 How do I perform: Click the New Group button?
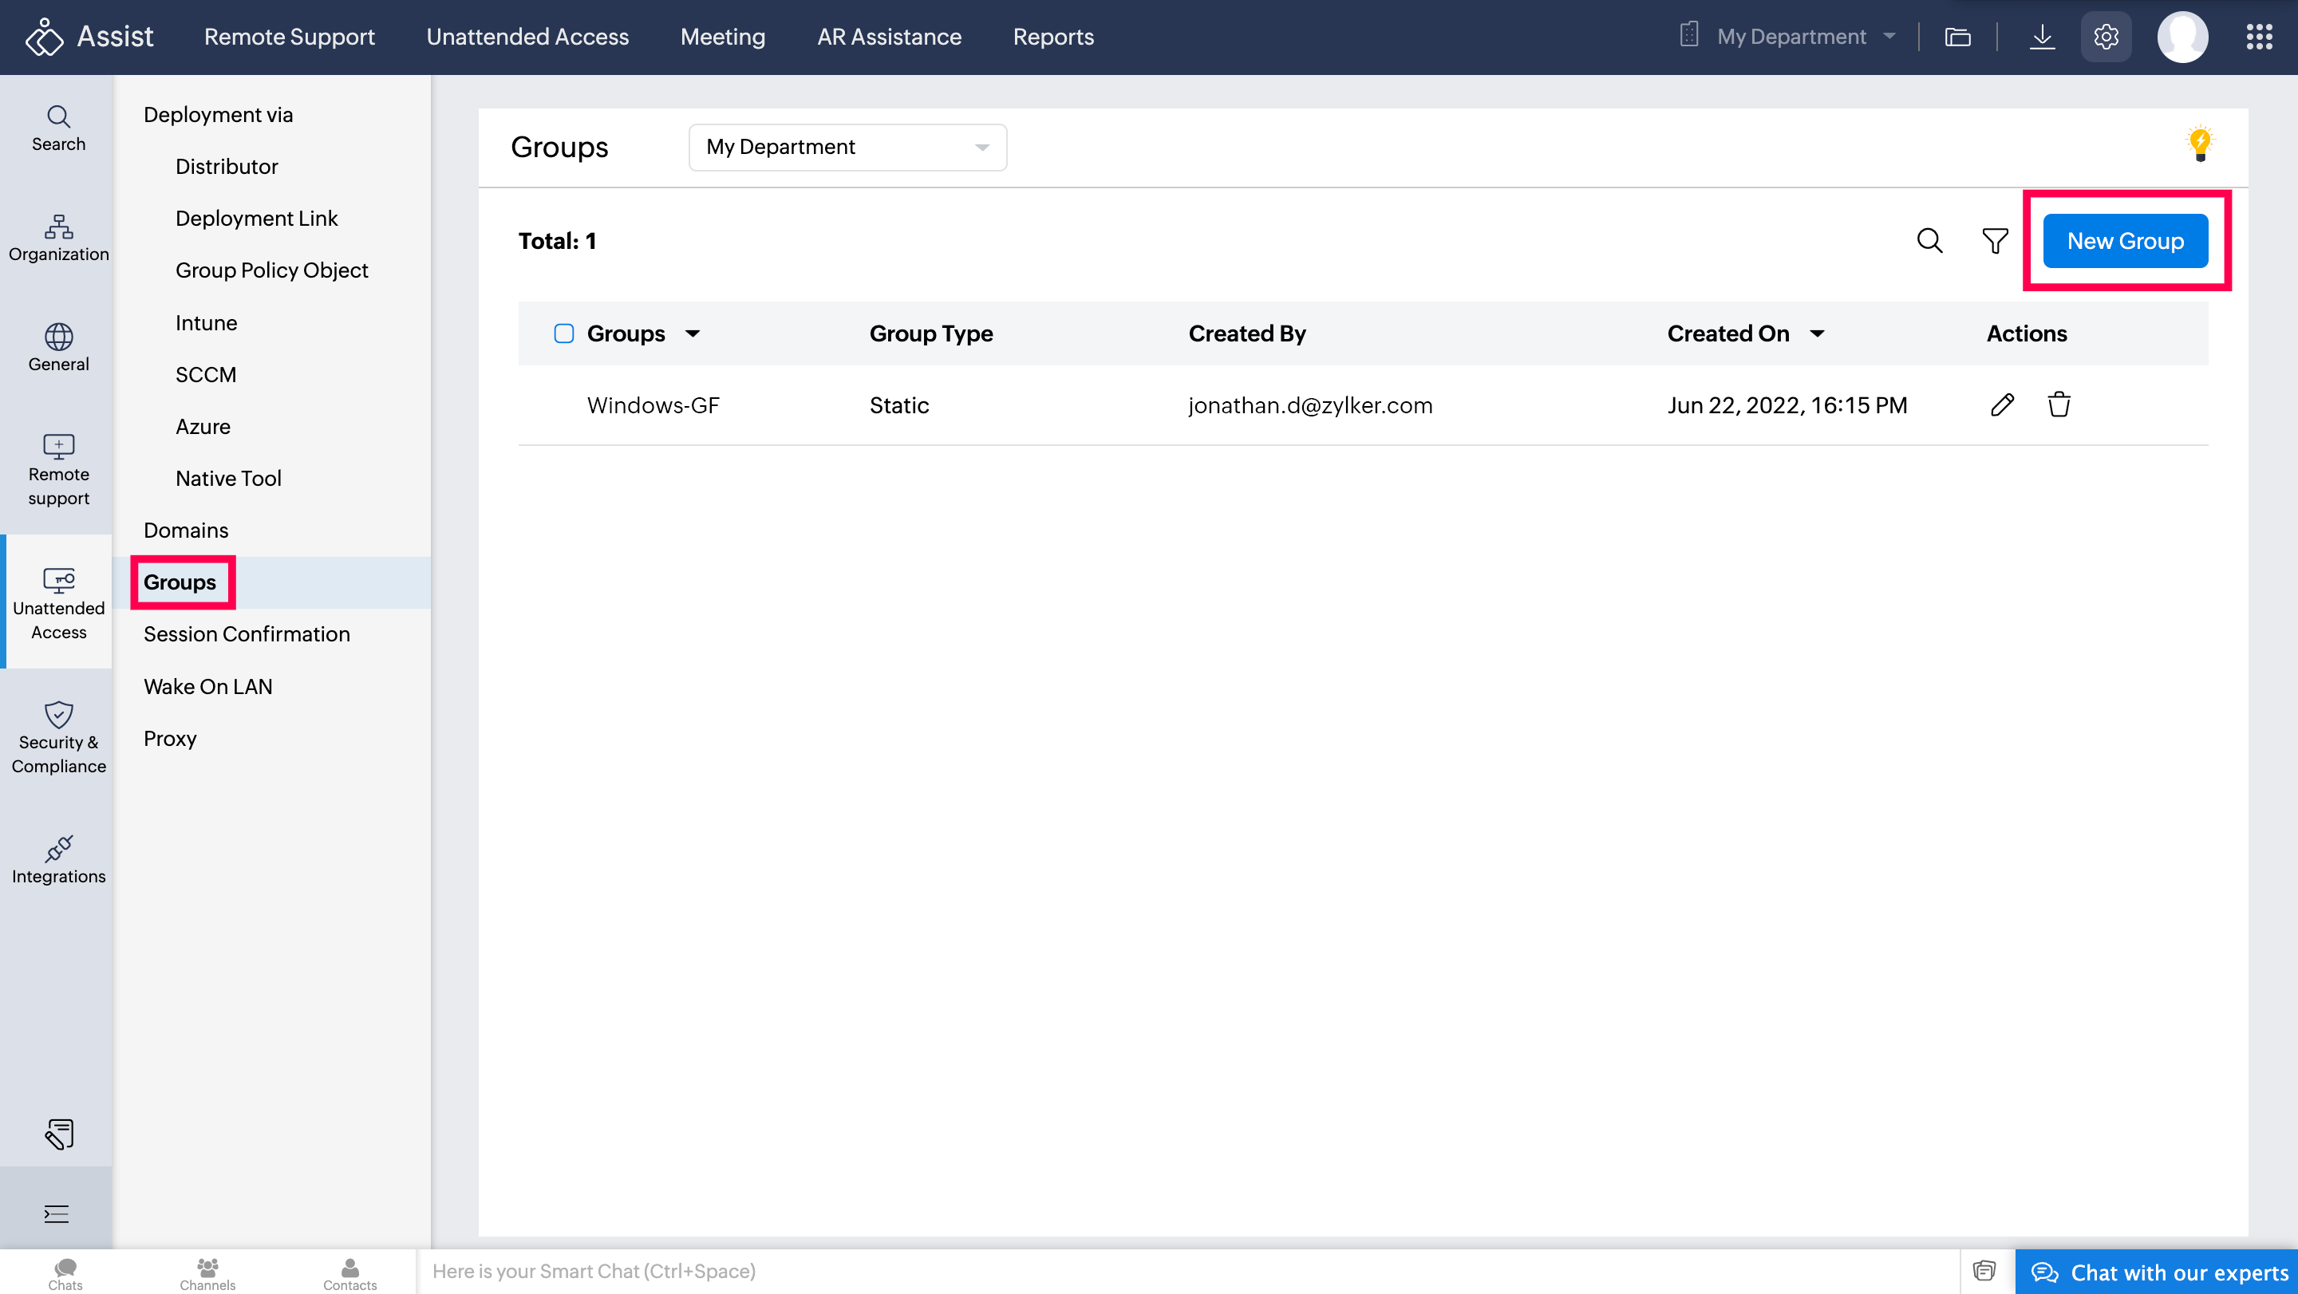pyautogui.click(x=2125, y=241)
